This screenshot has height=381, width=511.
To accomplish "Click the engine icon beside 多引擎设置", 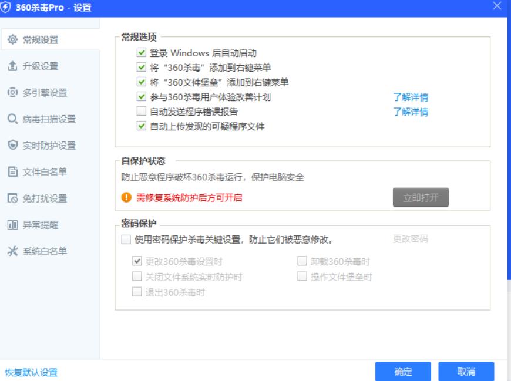I will tap(12, 93).
